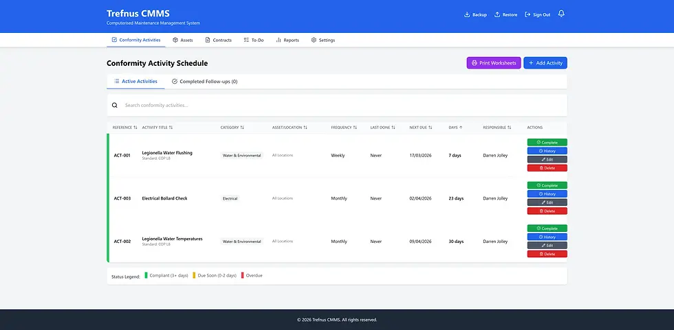
Task: Click the Print Worksheets button
Action: pos(494,63)
